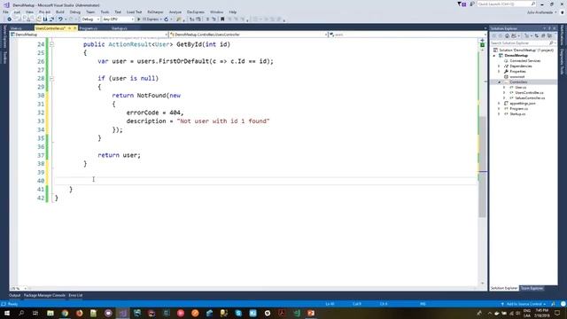Open Task View from the taskbar
The width and height of the screenshot is (567, 319).
point(35,313)
